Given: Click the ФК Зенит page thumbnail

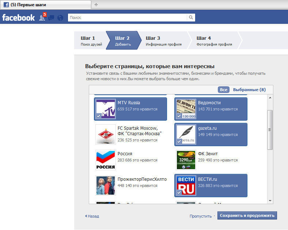Looking at the screenshot, I should [186, 160].
